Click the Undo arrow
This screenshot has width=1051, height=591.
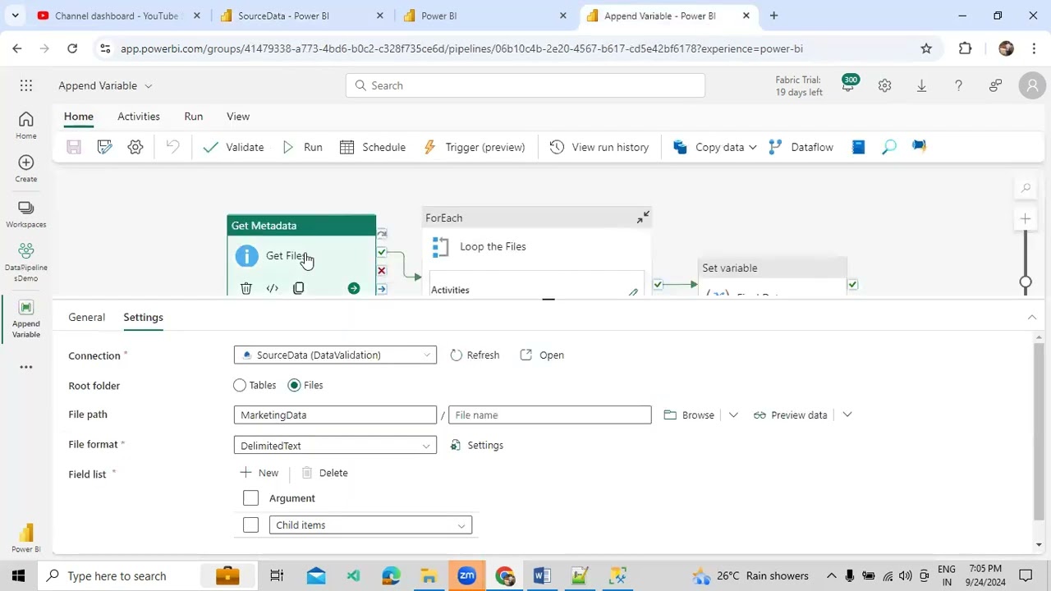click(x=172, y=147)
